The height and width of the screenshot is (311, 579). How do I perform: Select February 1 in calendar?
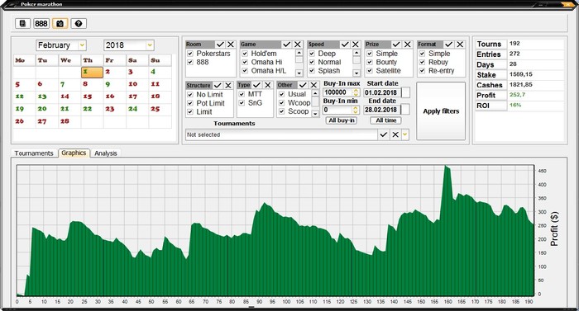point(92,73)
